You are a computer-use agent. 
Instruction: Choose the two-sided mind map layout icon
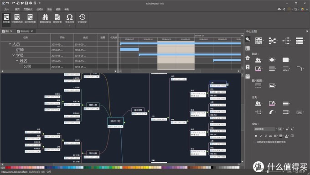(x=273, y=41)
